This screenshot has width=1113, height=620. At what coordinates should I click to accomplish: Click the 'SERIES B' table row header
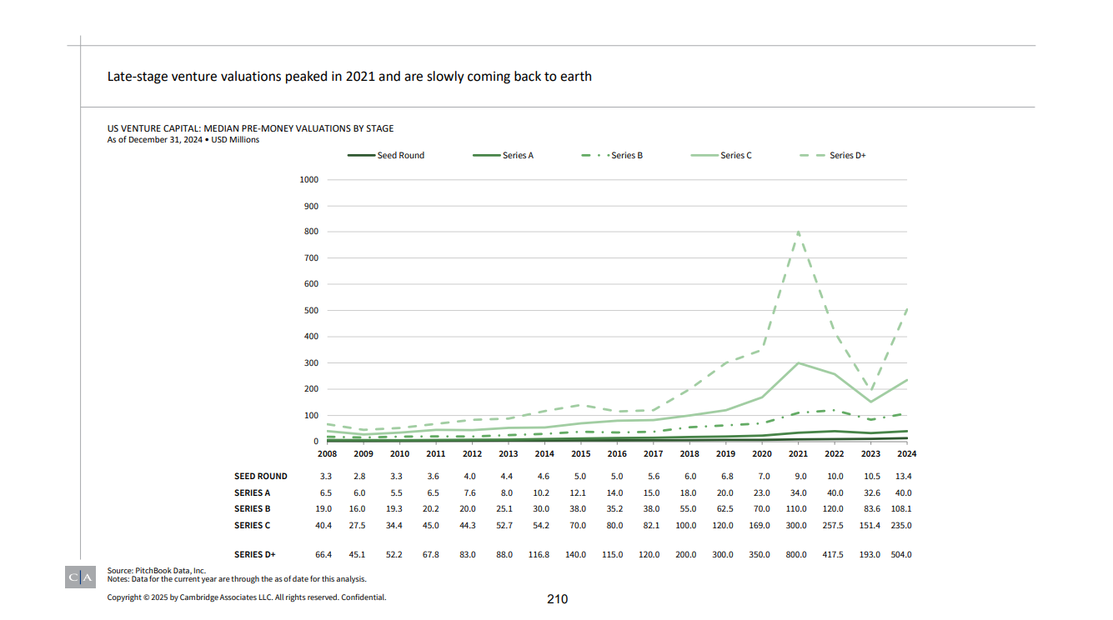point(253,508)
